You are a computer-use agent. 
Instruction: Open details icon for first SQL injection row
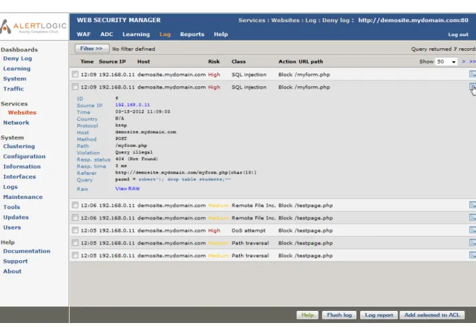473,74
